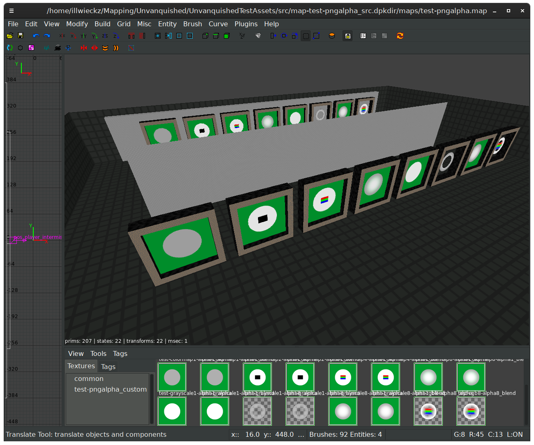Click the Brushes: 92 Entities: 4 status text

tap(345, 434)
